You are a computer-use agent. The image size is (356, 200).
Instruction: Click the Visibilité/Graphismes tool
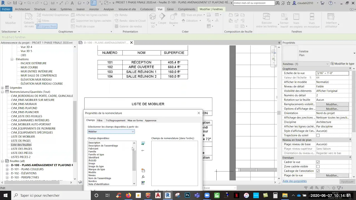coord(53,15)
